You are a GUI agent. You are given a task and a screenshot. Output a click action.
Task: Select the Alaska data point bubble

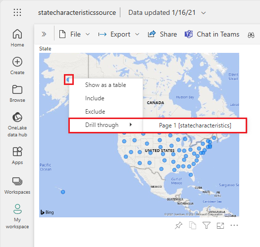pyautogui.click(x=68, y=80)
